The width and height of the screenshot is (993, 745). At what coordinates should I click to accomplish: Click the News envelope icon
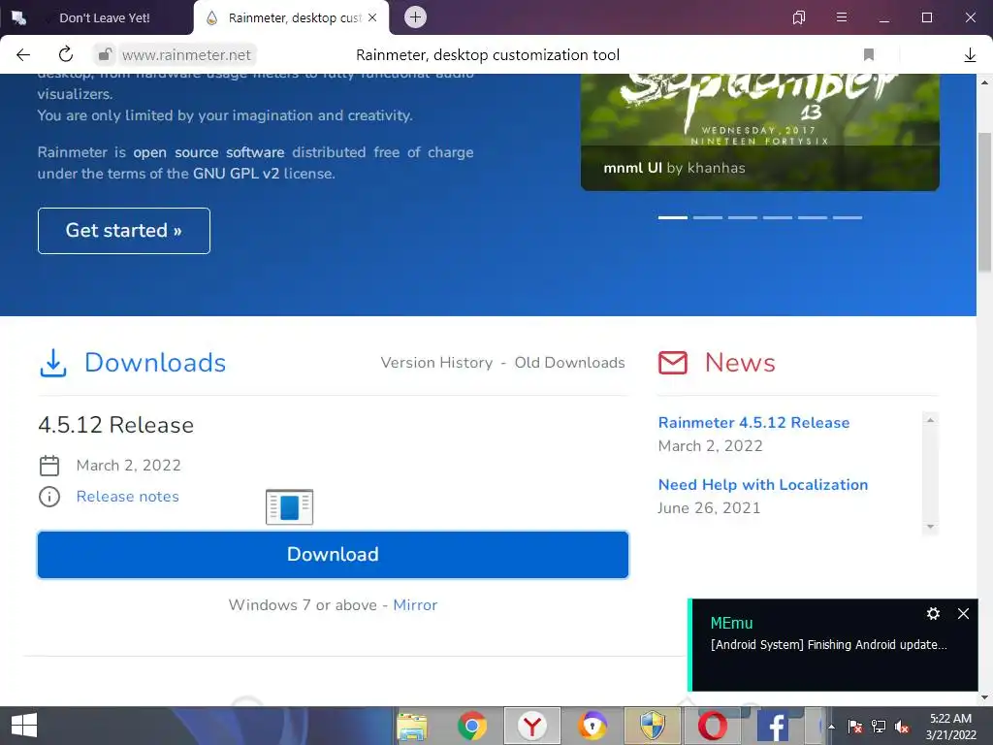point(673,363)
